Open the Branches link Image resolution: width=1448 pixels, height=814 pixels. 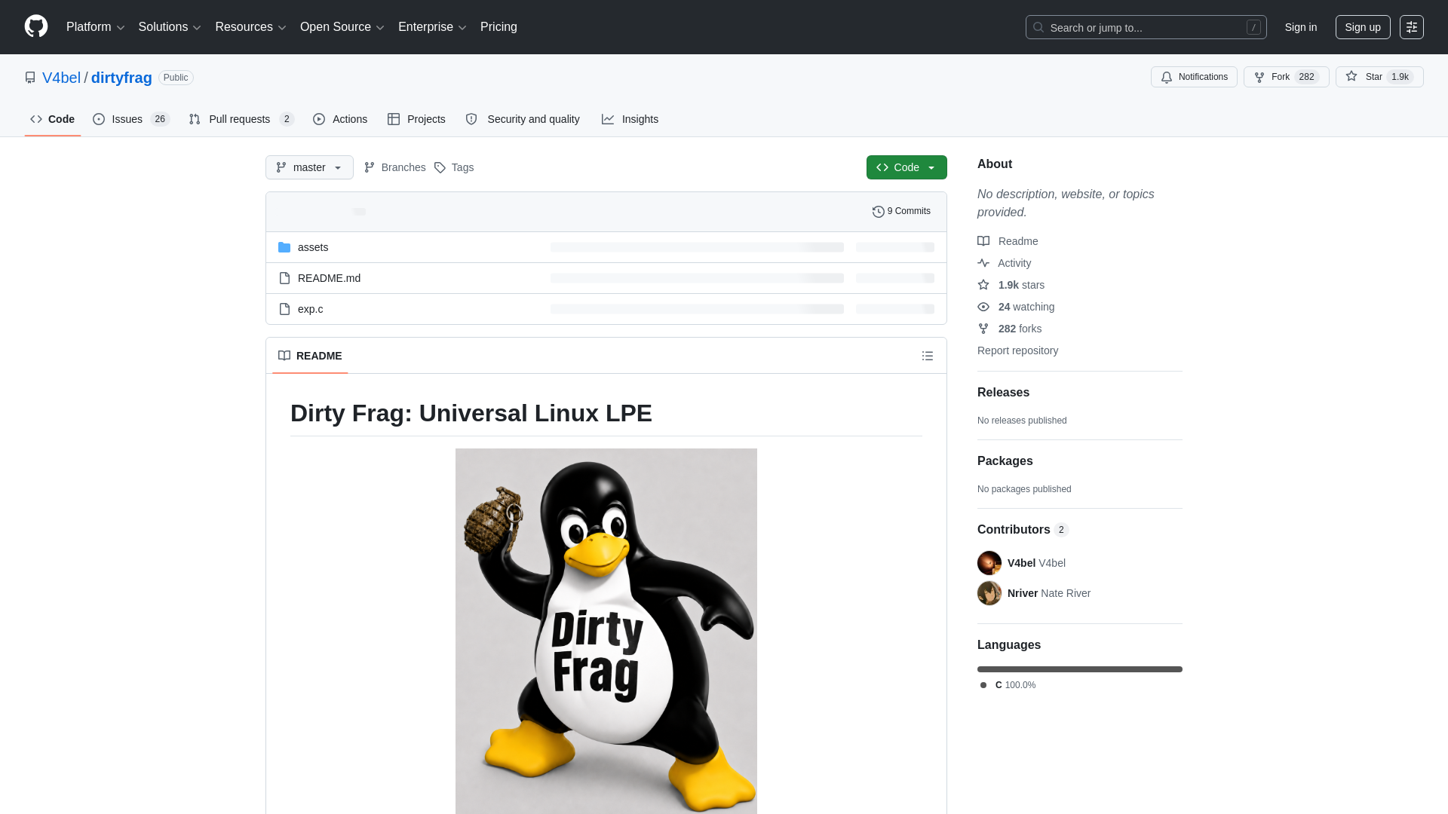(394, 167)
